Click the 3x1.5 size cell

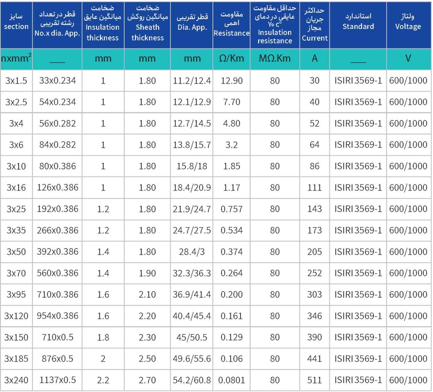tap(16, 80)
